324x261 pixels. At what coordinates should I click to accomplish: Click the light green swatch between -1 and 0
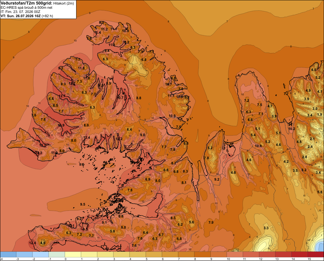click(x=57, y=255)
